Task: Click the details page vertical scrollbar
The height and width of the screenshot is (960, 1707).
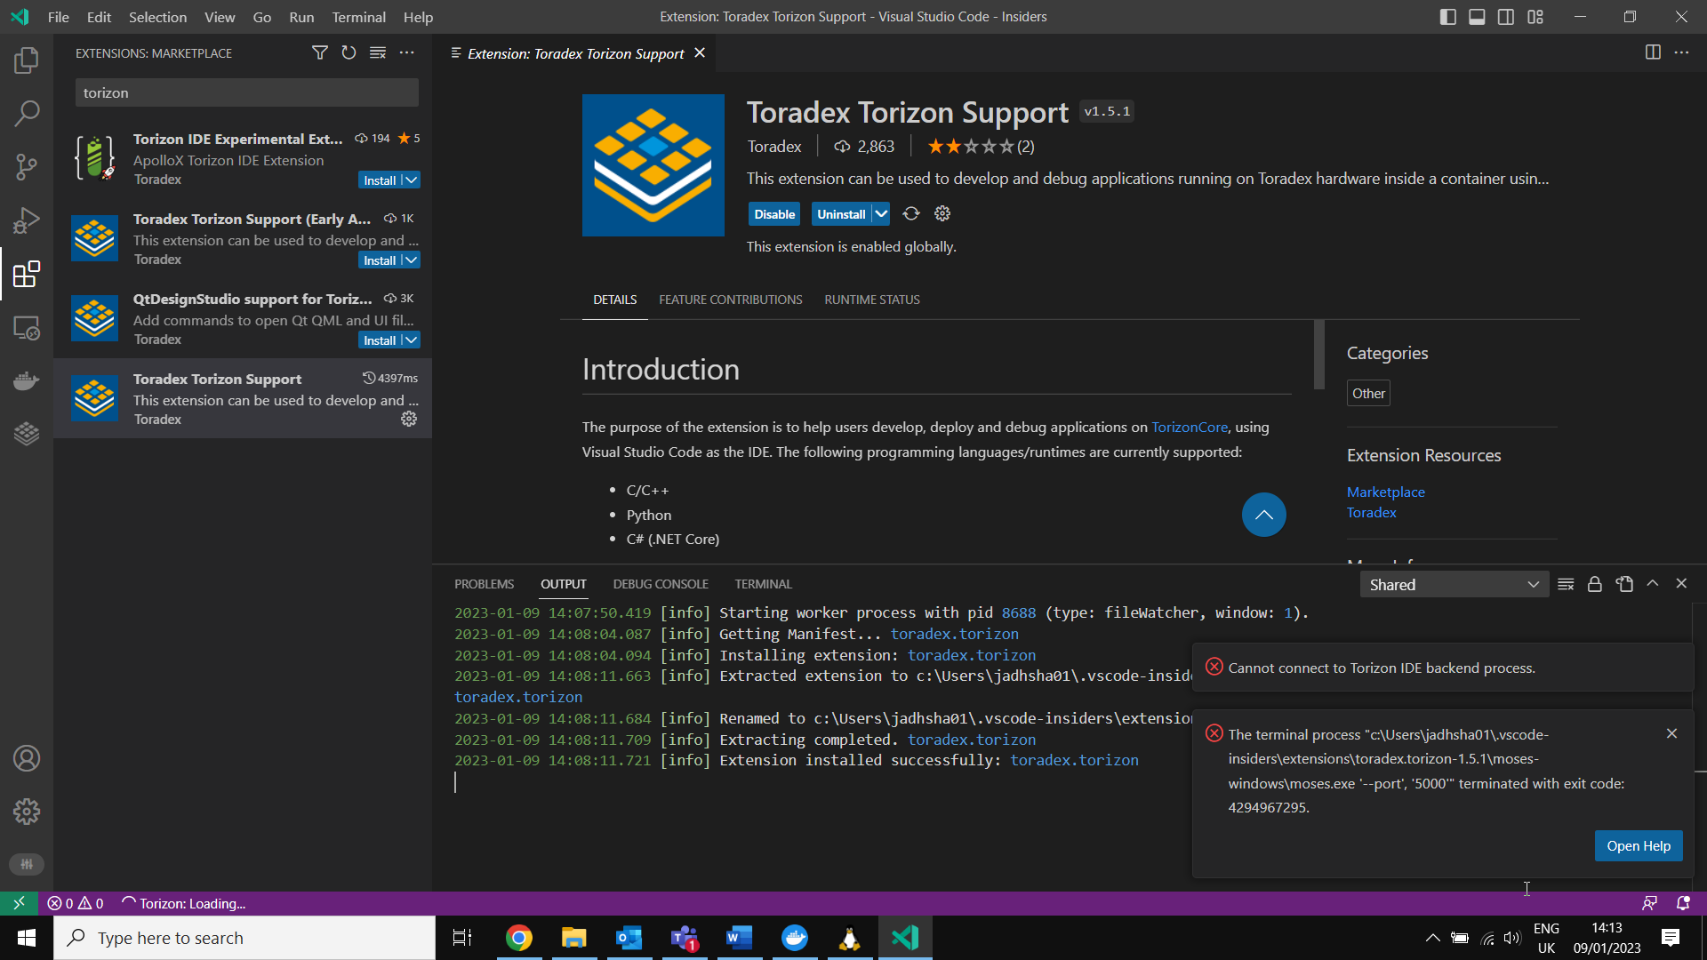Action: (x=1319, y=355)
